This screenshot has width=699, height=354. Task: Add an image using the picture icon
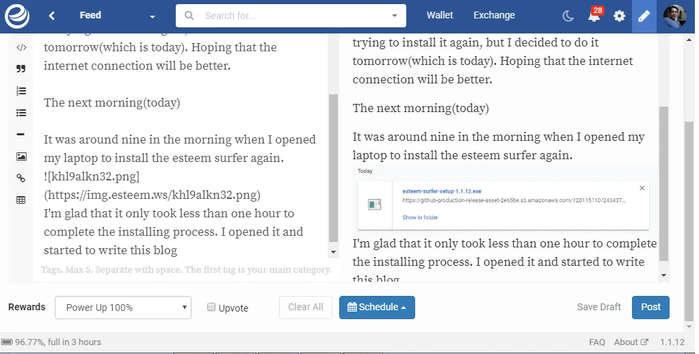coord(21,156)
